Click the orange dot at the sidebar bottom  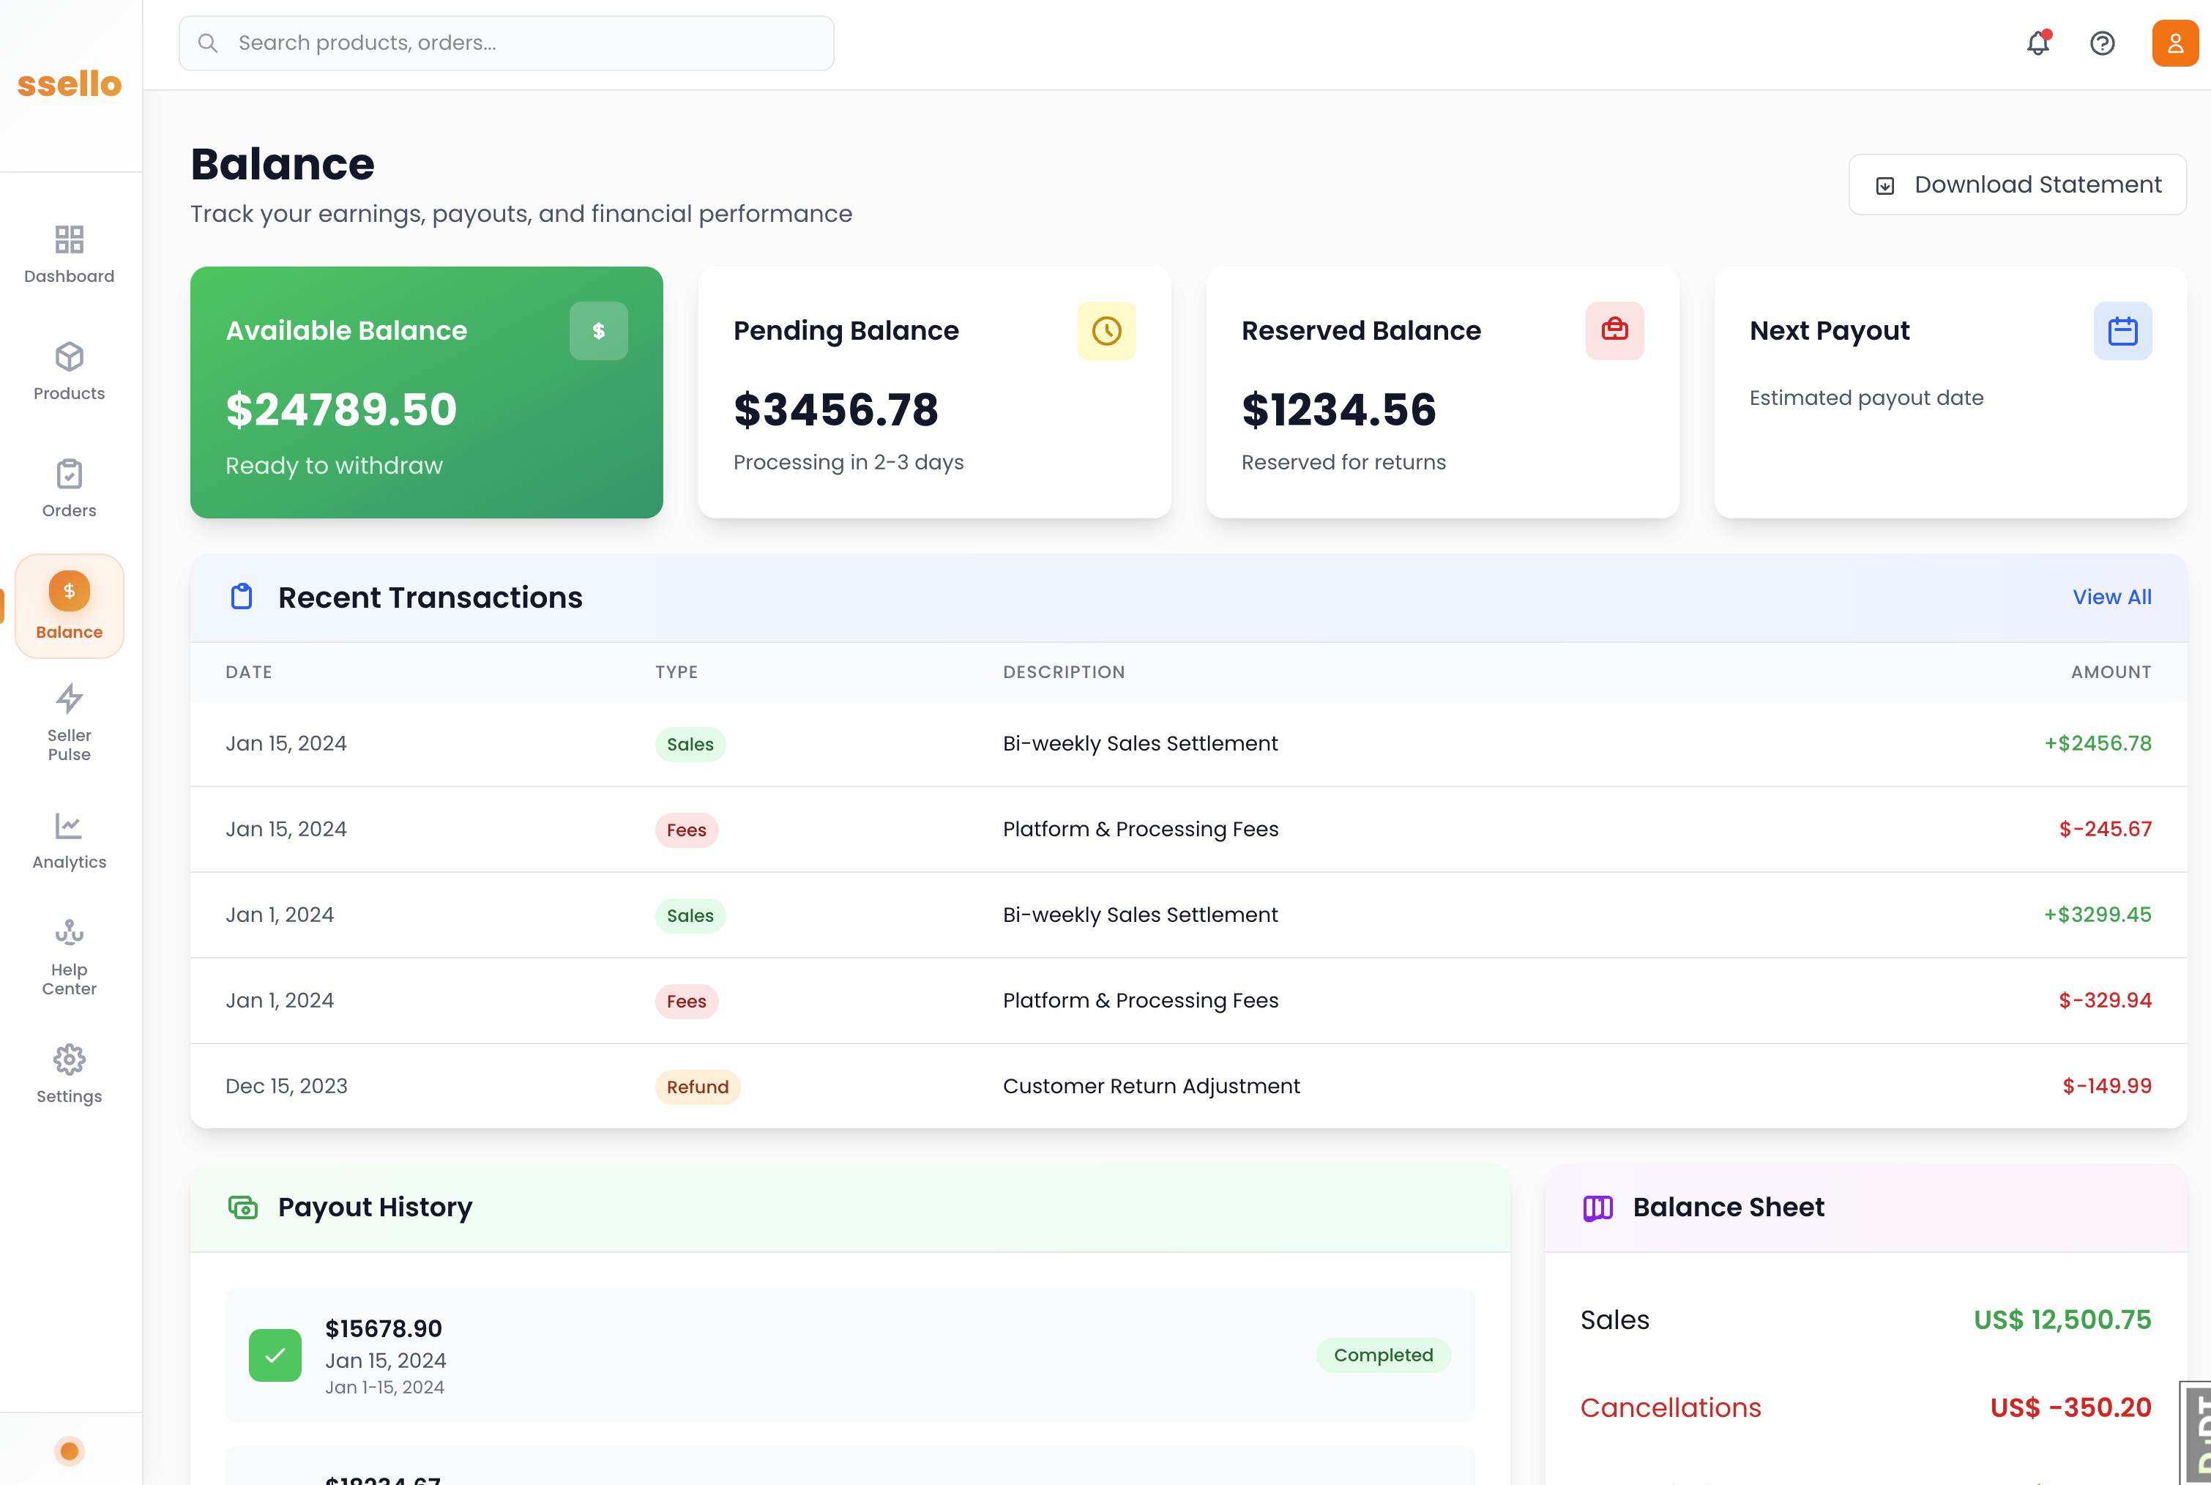pyautogui.click(x=69, y=1451)
